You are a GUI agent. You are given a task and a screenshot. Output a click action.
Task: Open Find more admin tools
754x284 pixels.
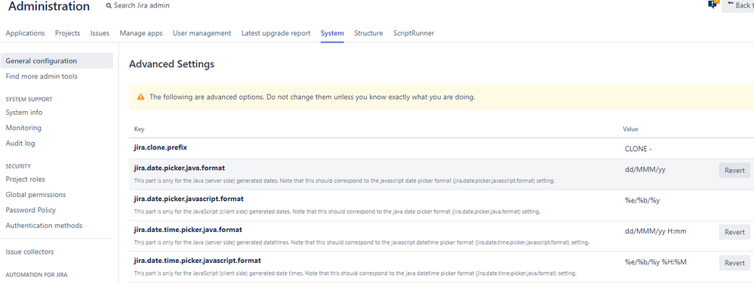[42, 76]
